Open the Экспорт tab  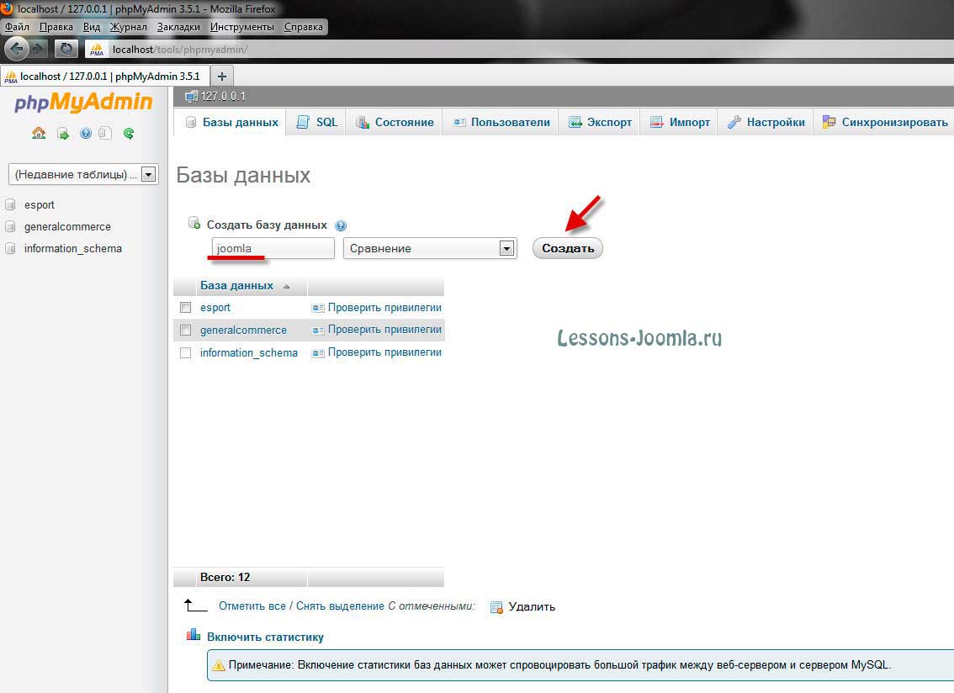(x=600, y=122)
